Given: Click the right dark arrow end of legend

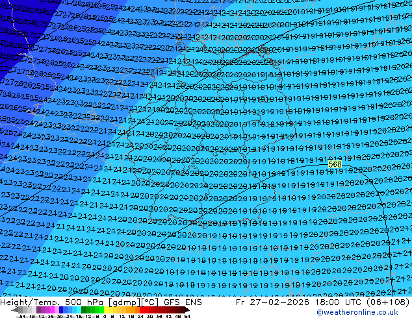Looking at the screenshot, I should click(x=187, y=310).
